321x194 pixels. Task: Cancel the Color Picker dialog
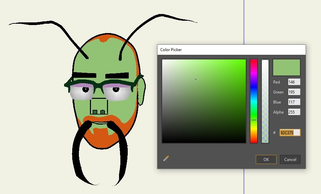290,160
